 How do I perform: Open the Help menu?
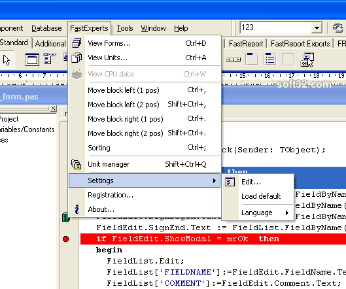(181, 28)
